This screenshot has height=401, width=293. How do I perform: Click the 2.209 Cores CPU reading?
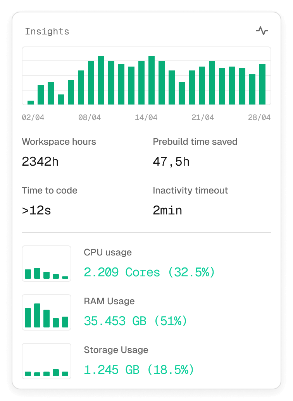[149, 272]
